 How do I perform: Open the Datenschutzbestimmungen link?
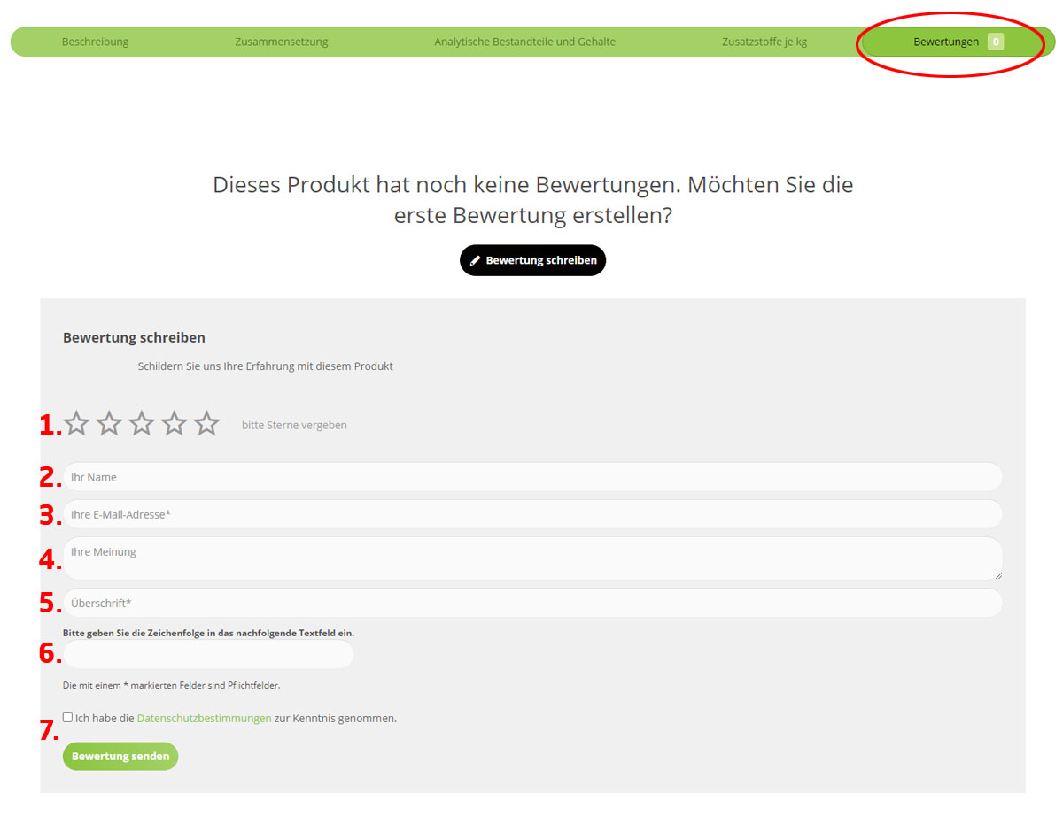(204, 719)
